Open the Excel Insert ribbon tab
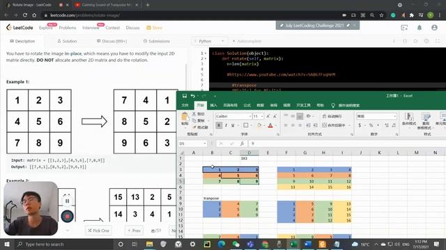 (x=213, y=105)
